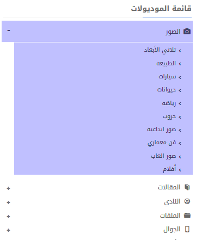Image resolution: width=202 pixels, height=240 pixels.
Task: Select the سيارات subcategory
Action: pyautogui.click(x=167, y=77)
